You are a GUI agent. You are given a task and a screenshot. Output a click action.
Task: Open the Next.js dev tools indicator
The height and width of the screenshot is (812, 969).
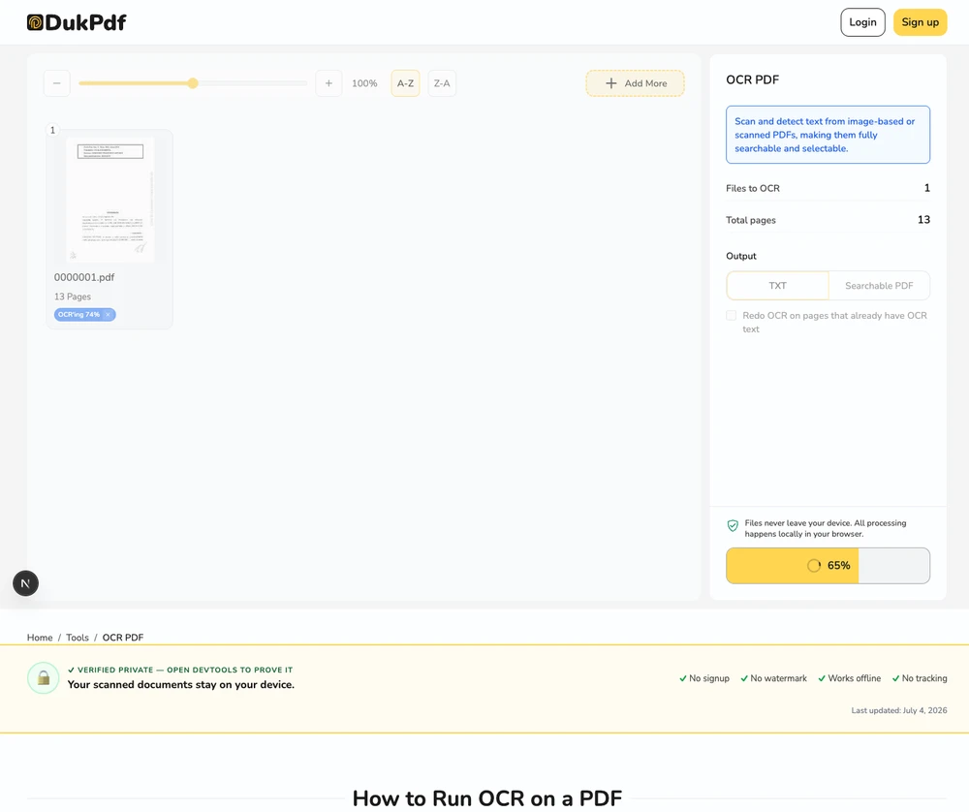point(26,583)
